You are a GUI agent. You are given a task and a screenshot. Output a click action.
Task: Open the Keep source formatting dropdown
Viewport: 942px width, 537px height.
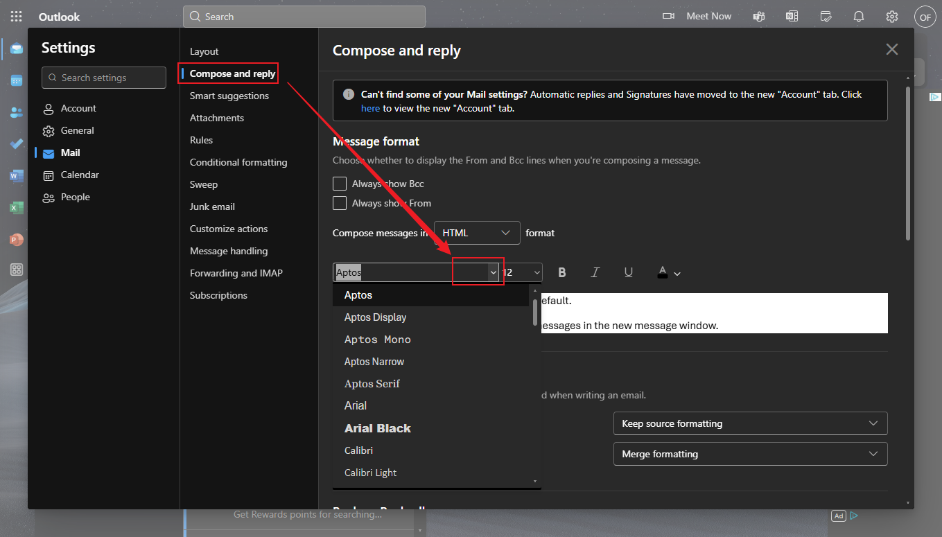point(750,423)
